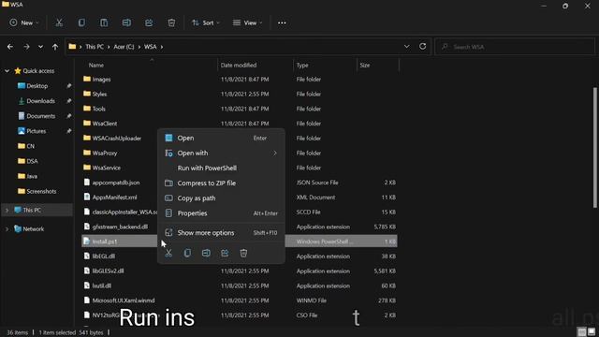
Task: Select Compress to ZIP file
Action: pos(221,183)
